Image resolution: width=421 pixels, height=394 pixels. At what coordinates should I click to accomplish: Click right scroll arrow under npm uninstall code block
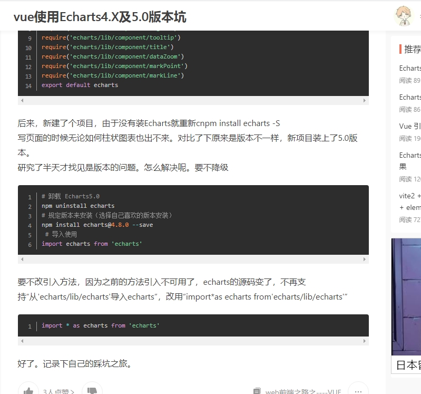(x=364, y=260)
